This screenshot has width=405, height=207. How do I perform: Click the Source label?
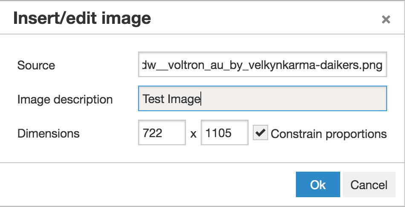click(36, 66)
